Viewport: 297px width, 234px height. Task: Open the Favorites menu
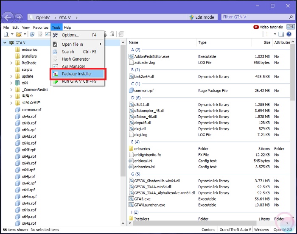41,28
